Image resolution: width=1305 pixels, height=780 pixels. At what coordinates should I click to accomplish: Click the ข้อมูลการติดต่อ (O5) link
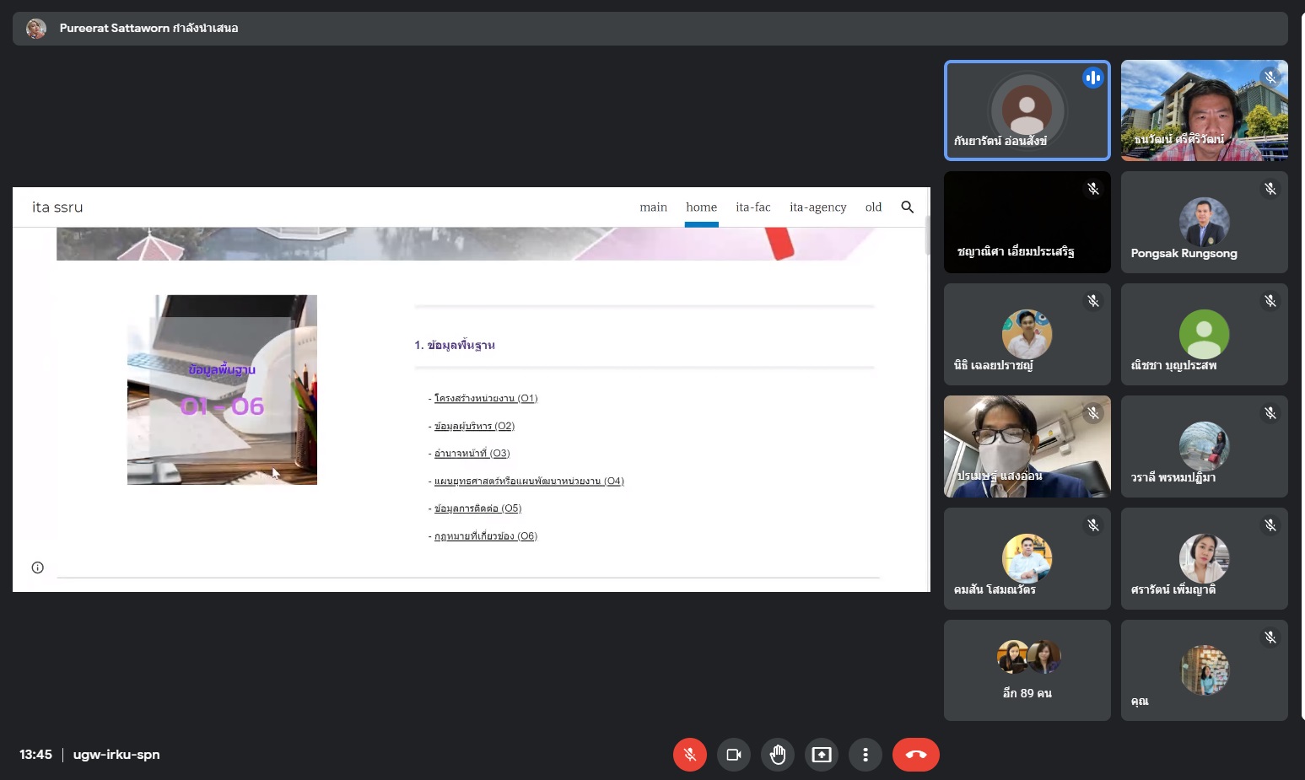click(477, 508)
